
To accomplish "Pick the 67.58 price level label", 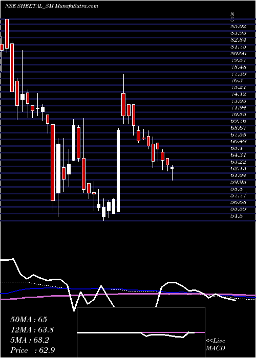I will pos(238,135).
